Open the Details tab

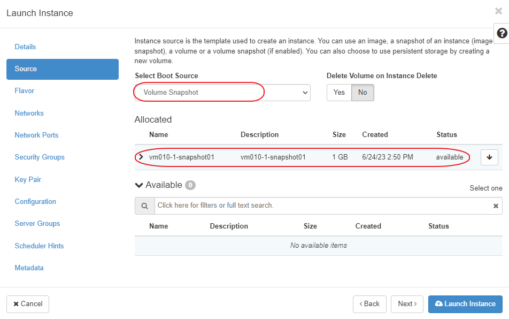click(25, 47)
